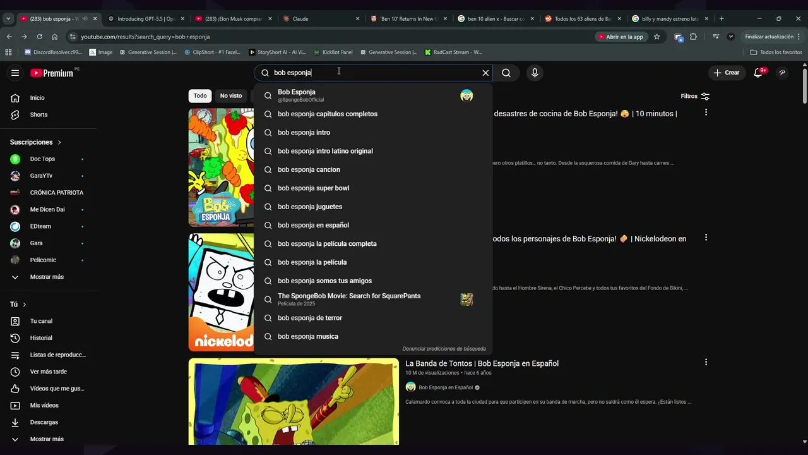
Task: Click the La Banda de Tontos thumbnail
Action: (x=294, y=401)
